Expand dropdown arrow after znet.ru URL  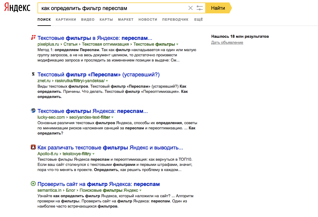107,81
